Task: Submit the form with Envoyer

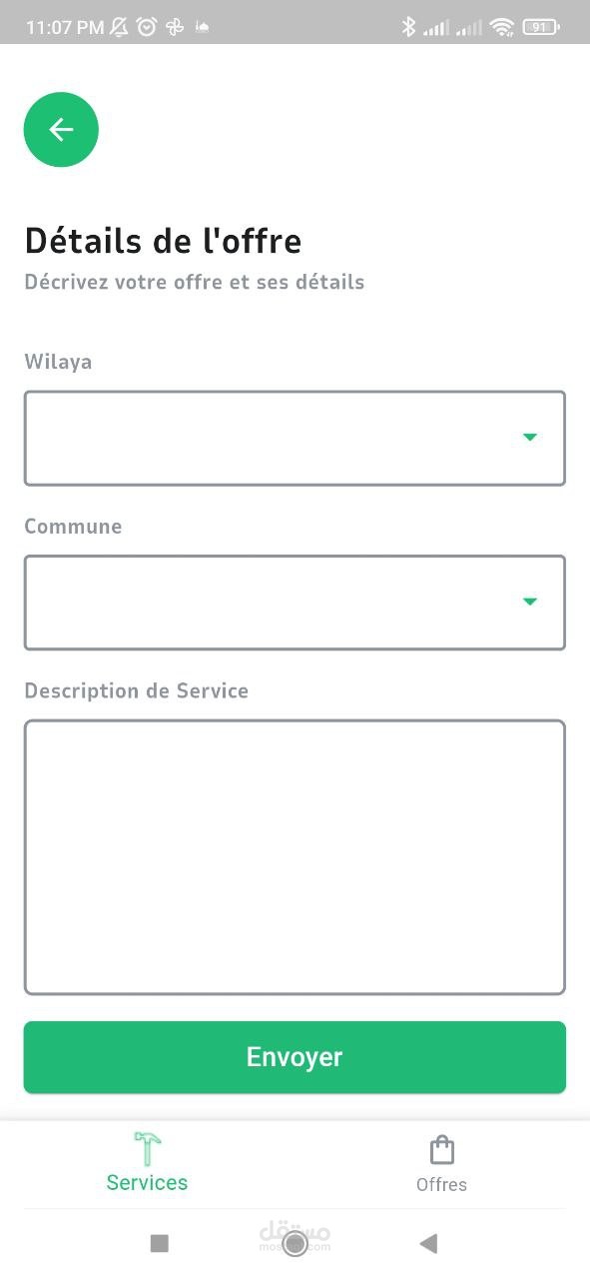Action: click(x=295, y=1057)
